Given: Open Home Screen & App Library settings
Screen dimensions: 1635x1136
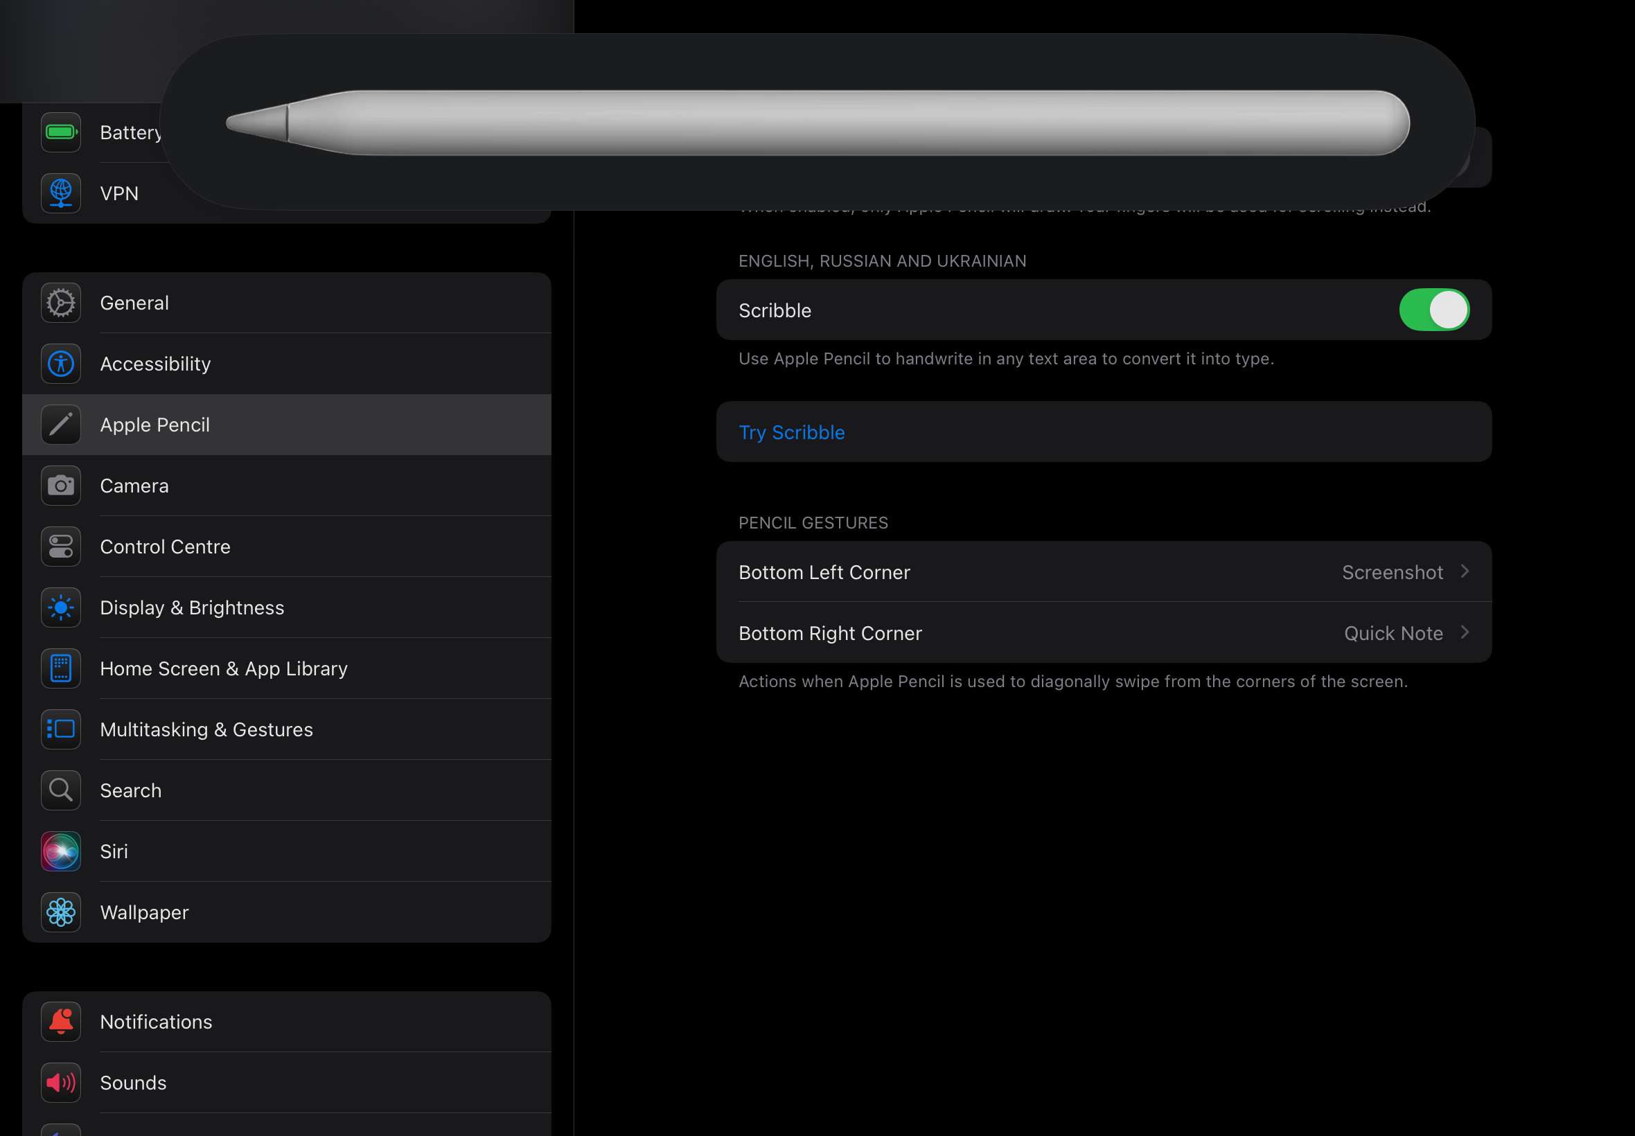Looking at the screenshot, I should pyautogui.click(x=224, y=668).
